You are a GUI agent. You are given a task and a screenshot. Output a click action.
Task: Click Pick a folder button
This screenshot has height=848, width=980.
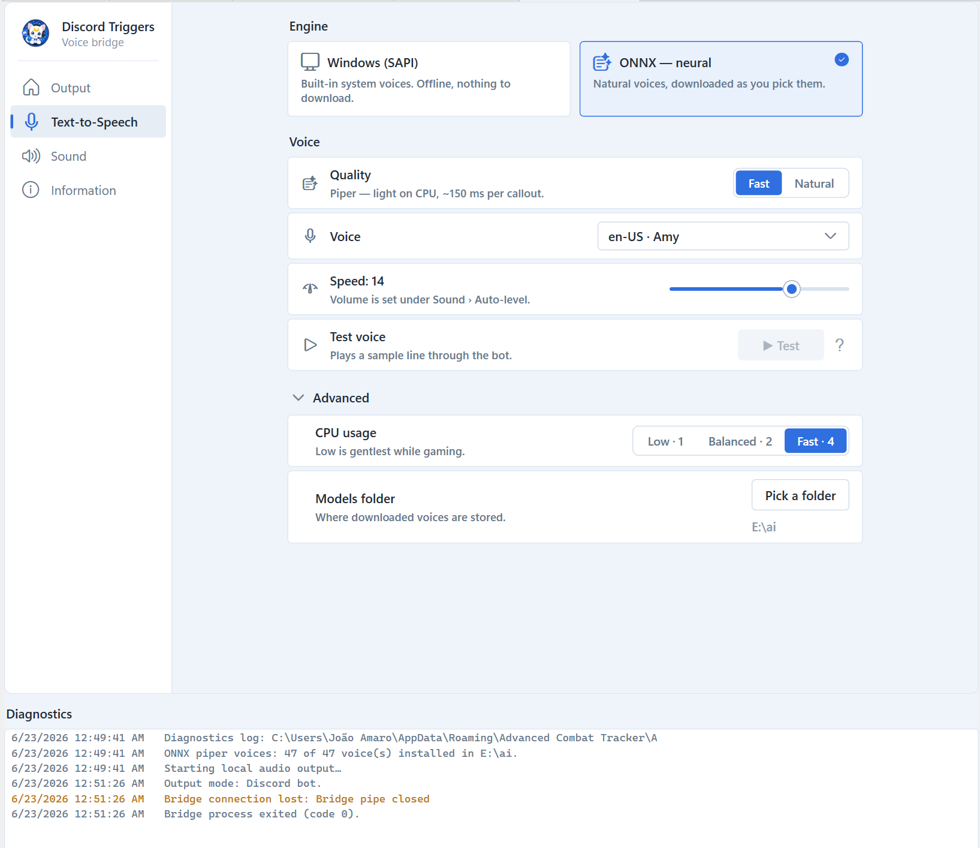click(x=800, y=495)
